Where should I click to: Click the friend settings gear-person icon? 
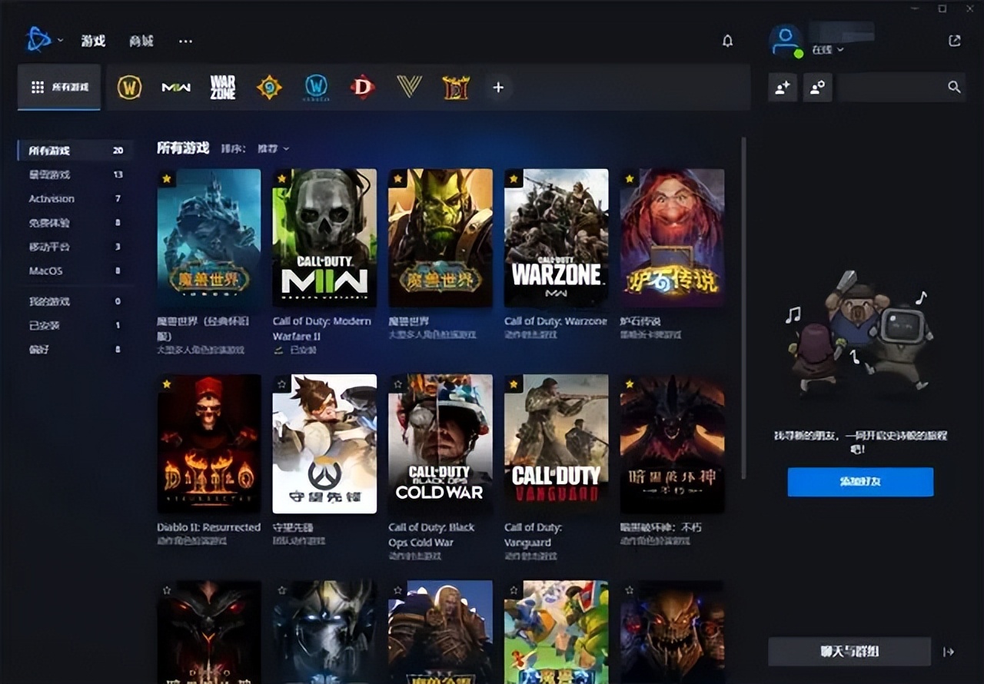click(816, 88)
